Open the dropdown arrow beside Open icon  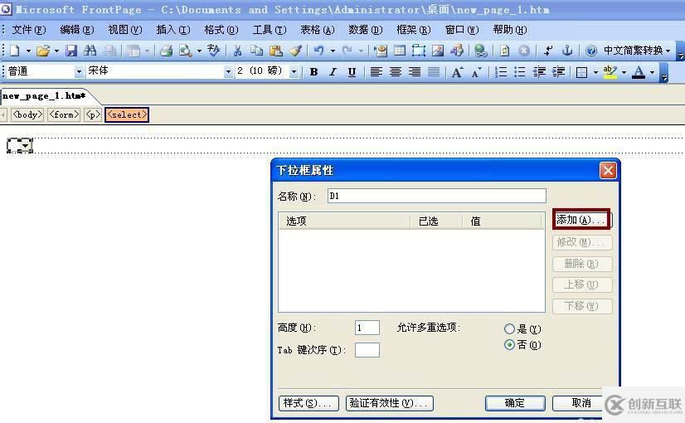point(56,51)
